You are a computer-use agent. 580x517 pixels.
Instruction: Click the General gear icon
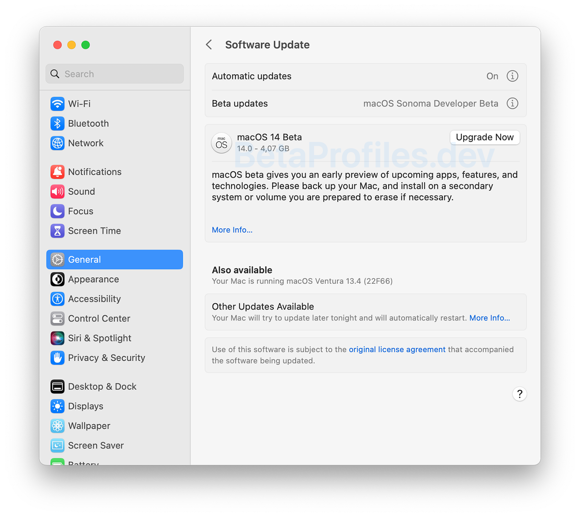coord(57,259)
